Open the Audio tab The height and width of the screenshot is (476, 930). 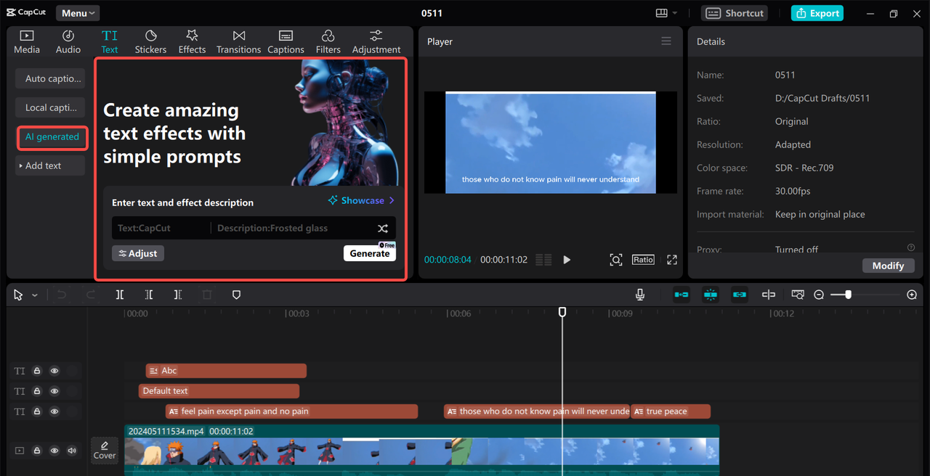pos(68,42)
